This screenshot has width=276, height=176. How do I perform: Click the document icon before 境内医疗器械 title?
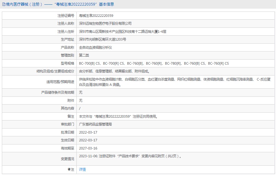(3, 4)
